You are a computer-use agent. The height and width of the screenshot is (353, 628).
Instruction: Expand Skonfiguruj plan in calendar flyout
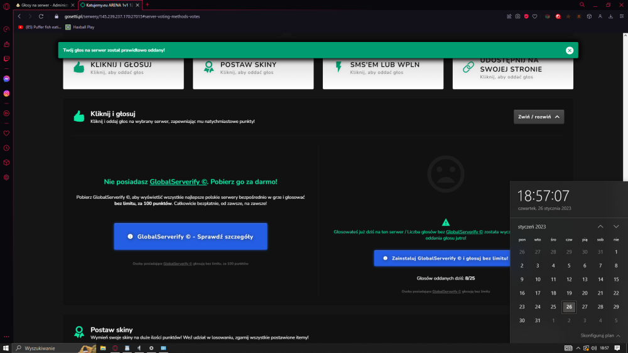[x=600, y=335]
